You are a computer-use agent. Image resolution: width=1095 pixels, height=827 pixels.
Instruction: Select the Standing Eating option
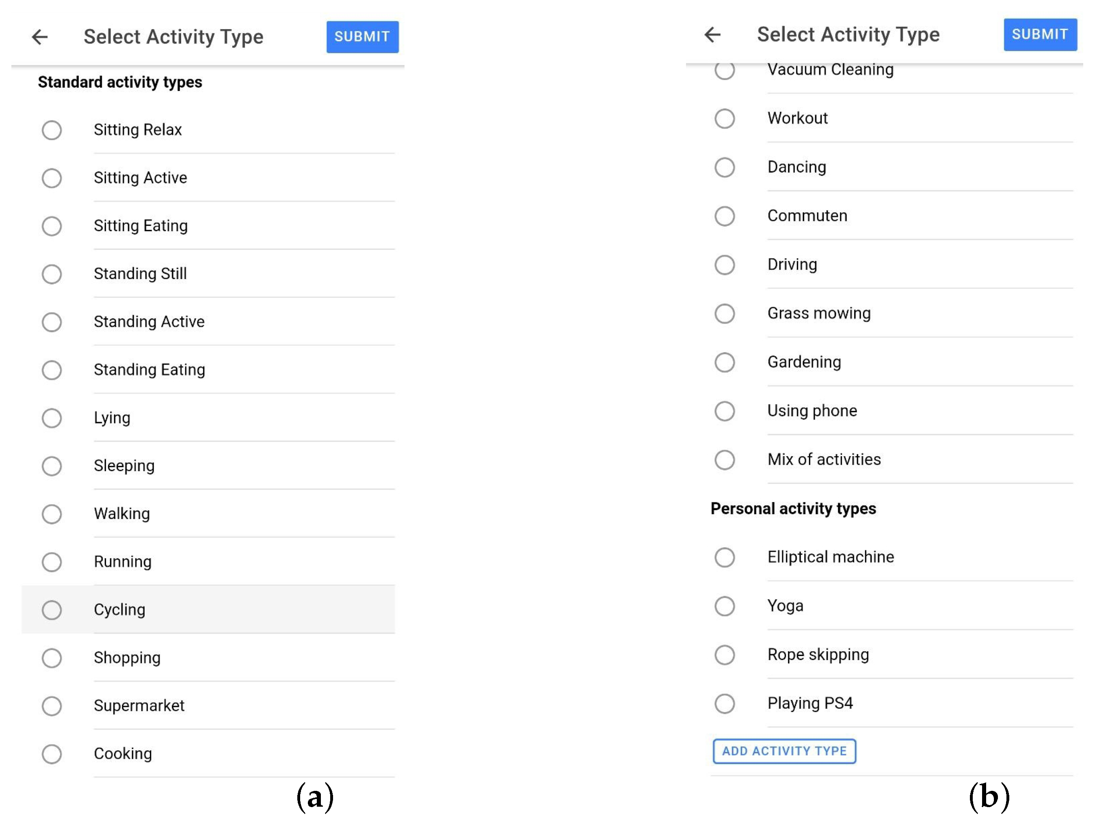click(52, 370)
